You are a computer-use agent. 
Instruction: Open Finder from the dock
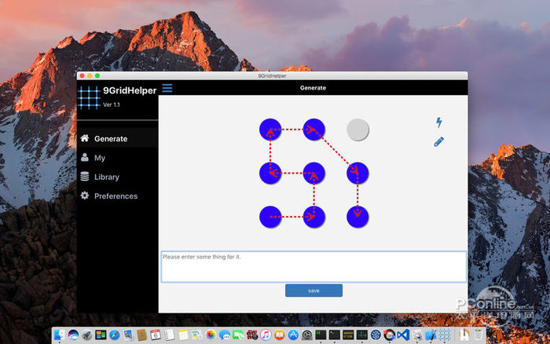tap(60, 335)
